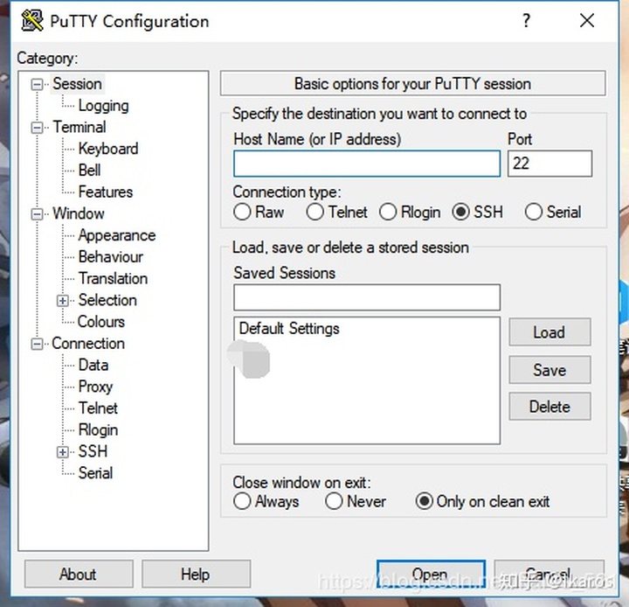Open the Logging category
Screen dimensions: 629x607
(103, 106)
